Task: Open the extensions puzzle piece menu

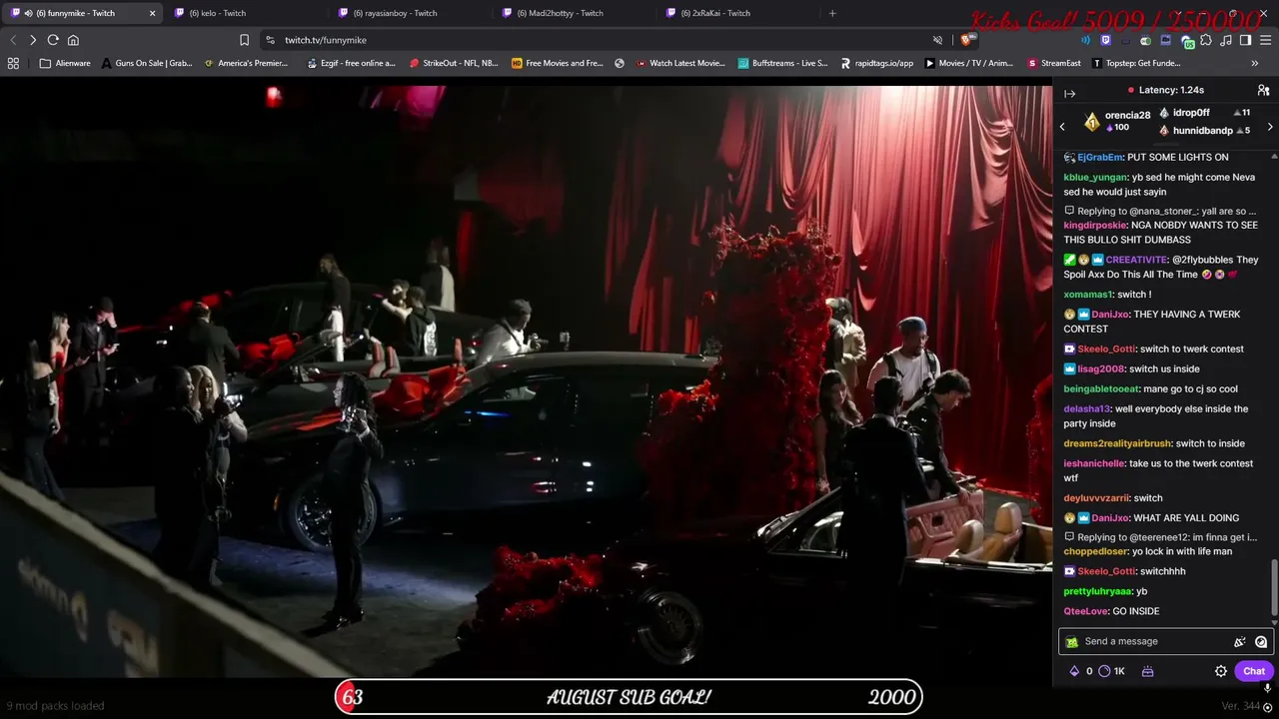Action: pyautogui.click(x=1206, y=40)
